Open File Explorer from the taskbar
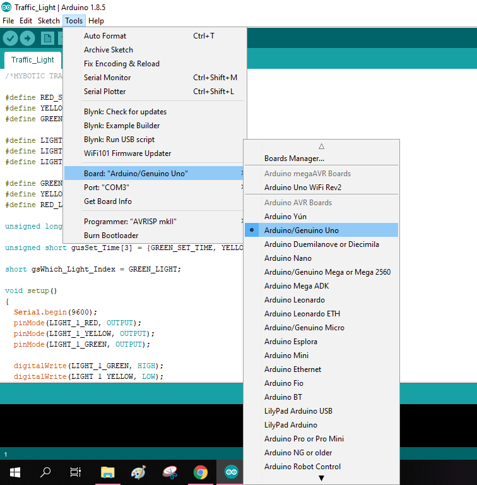 coord(107,472)
